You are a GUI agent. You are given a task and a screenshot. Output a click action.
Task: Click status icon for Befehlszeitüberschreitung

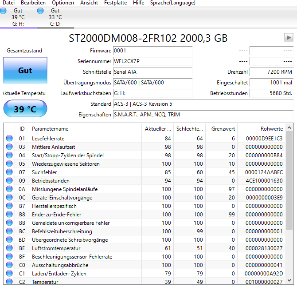coord(9,231)
